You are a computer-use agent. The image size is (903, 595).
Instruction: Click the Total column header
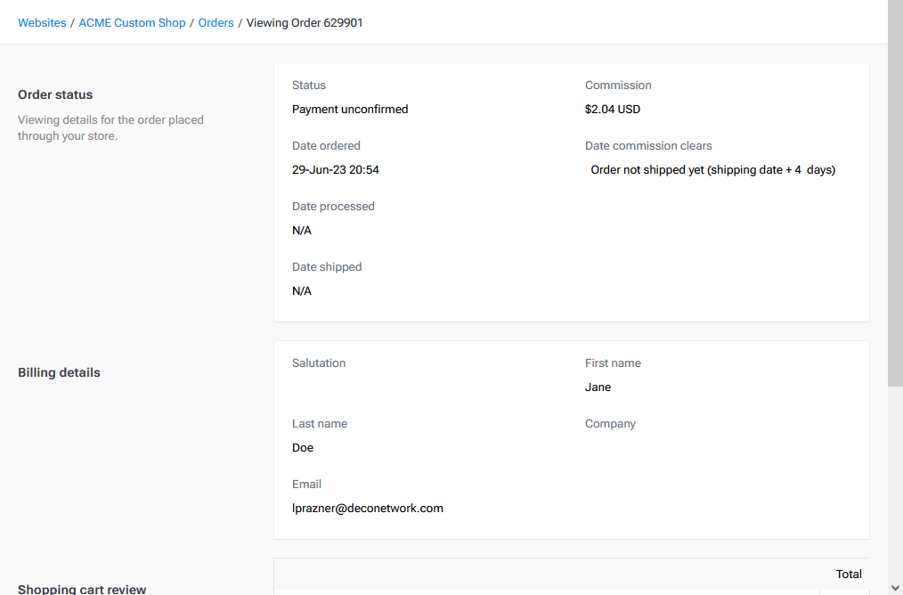click(x=849, y=574)
